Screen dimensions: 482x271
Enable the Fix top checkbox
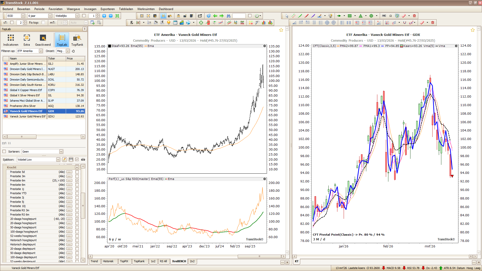43,22
